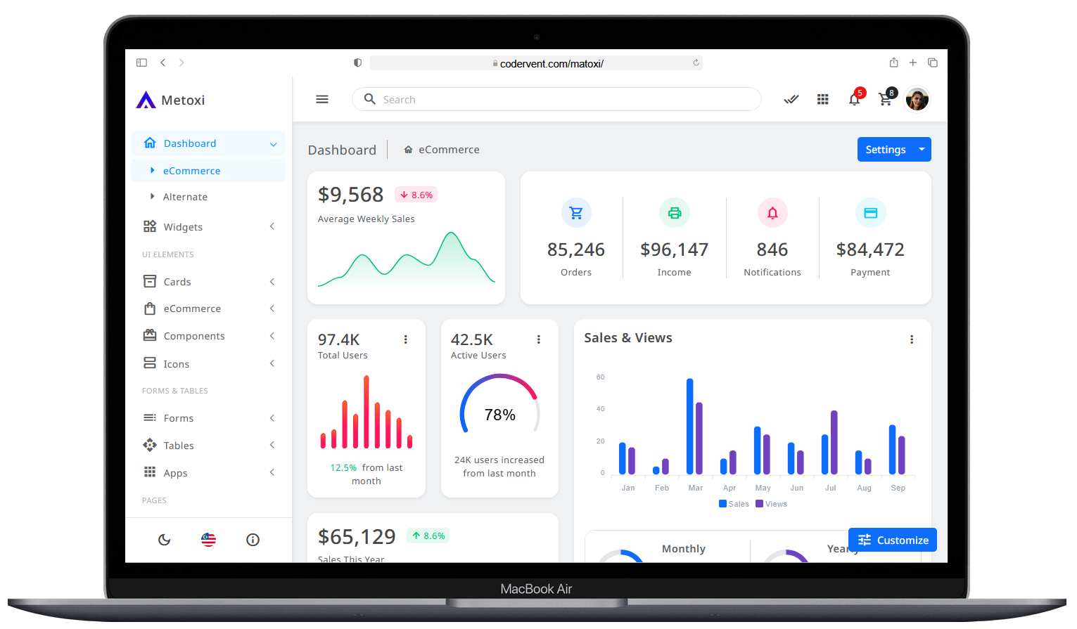Click the Customize button
The height and width of the screenshot is (629, 1077).
(x=893, y=540)
